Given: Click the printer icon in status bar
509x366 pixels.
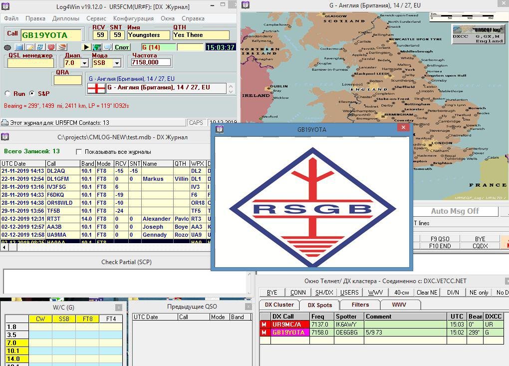Looking at the screenshot, I should coord(4,123).
